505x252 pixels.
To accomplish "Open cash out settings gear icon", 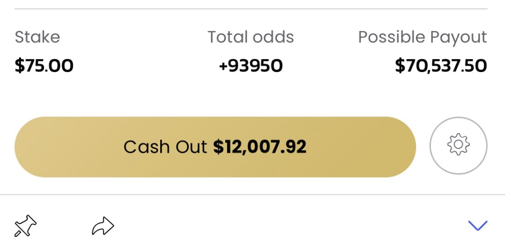I will point(458,146).
